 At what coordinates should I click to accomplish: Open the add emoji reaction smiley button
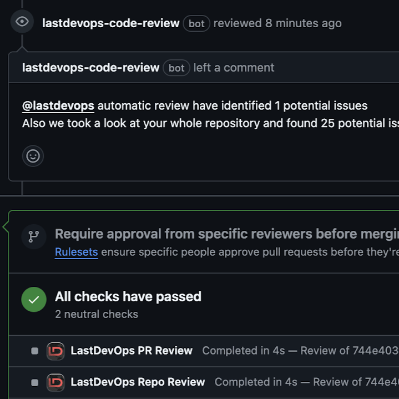point(33,156)
